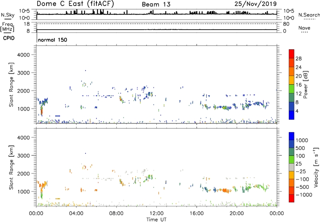Image resolution: width=320 pixels, height=222 pixels.
Task: Click the 'CPID' row label
Action: [9, 38]
